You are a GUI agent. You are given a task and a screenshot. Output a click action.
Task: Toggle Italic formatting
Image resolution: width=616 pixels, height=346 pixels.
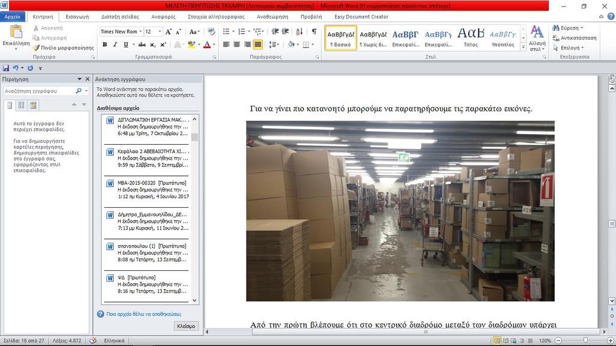pyautogui.click(x=115, y=44)
